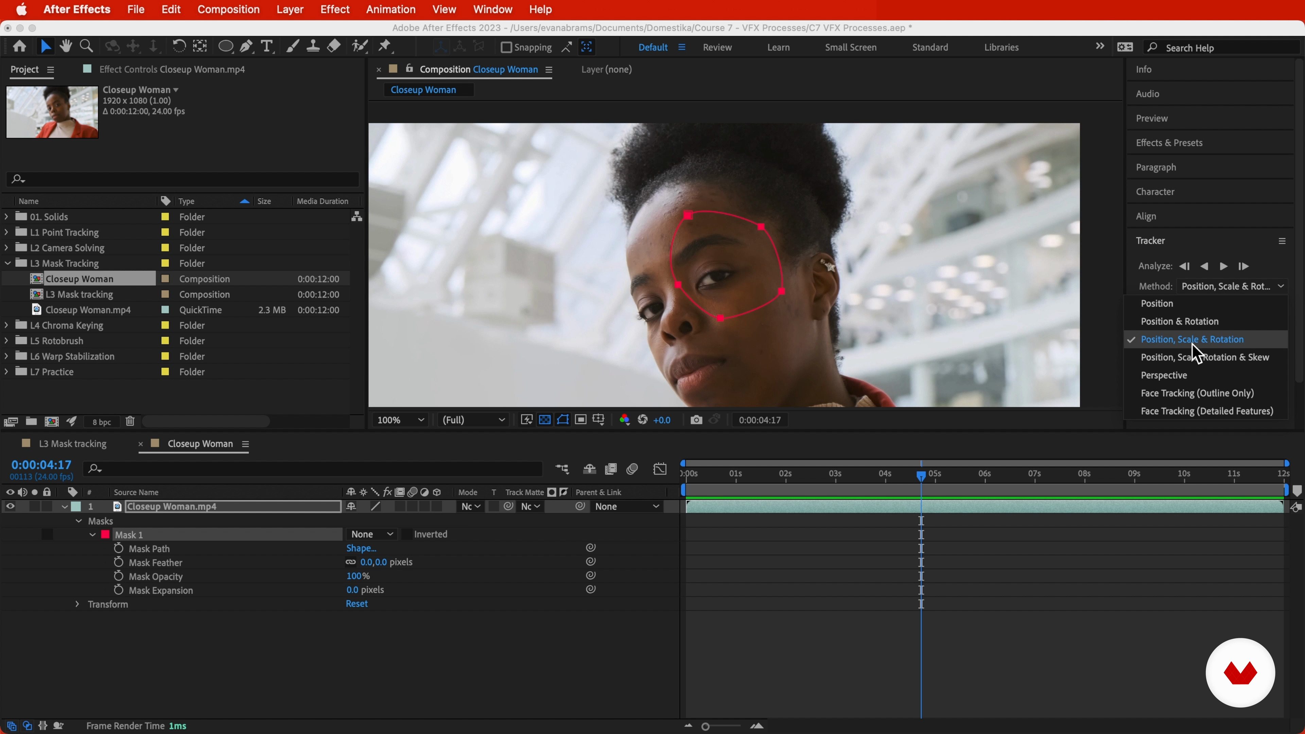
Task: Select the Home icon in toolbar
Action: [x=20, y=47]
